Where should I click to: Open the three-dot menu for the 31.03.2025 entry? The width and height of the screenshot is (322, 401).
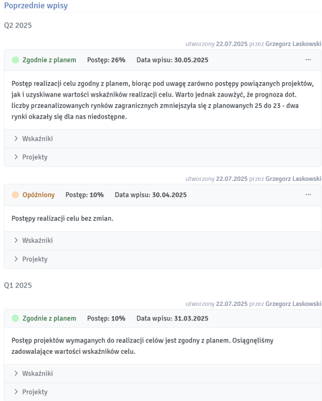coord(308,318)
